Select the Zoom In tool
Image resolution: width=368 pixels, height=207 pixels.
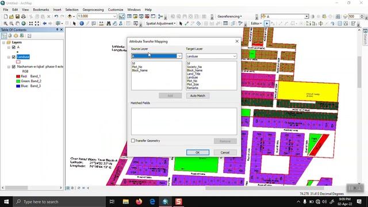coord(5,24)
